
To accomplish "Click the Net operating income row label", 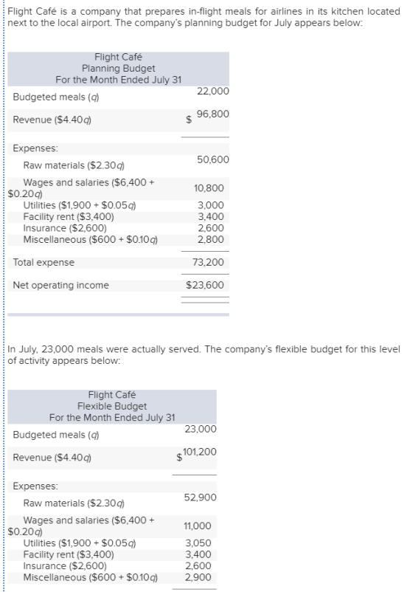I will coord(60,285).
